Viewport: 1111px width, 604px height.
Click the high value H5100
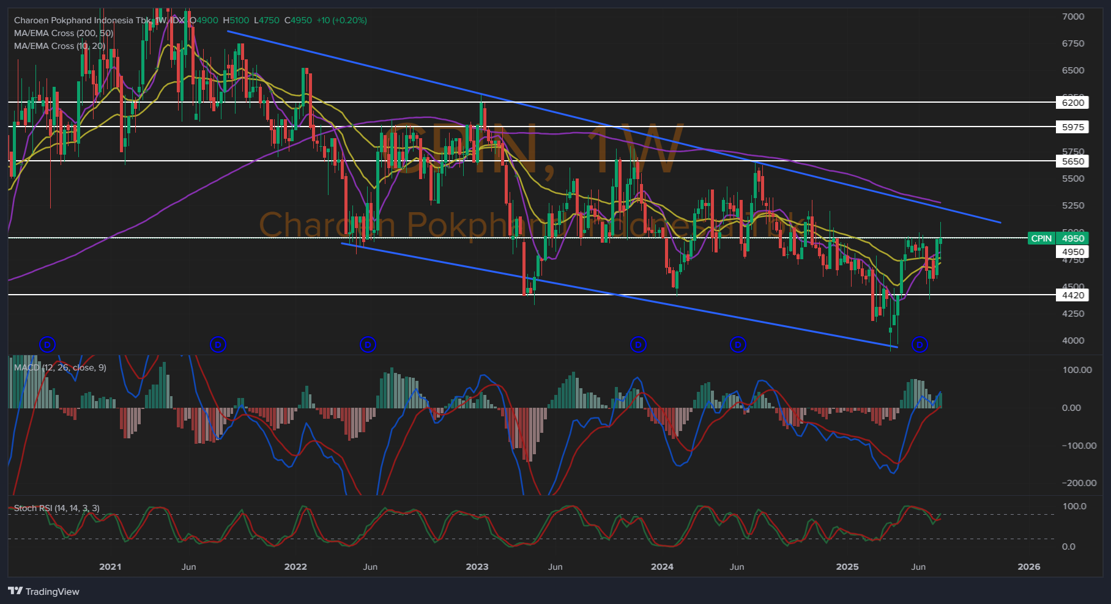pyautogui.click(x=236, y=20)
